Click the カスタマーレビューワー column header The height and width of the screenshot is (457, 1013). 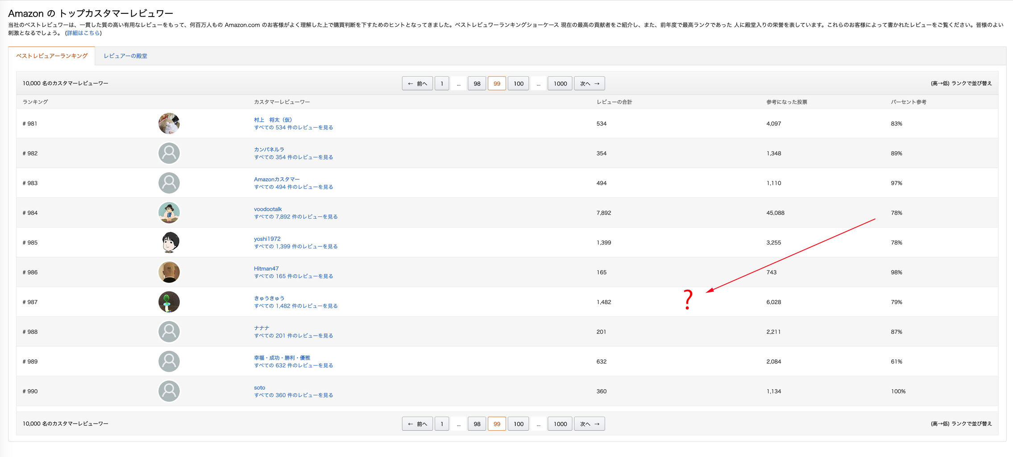coord(282,102)
